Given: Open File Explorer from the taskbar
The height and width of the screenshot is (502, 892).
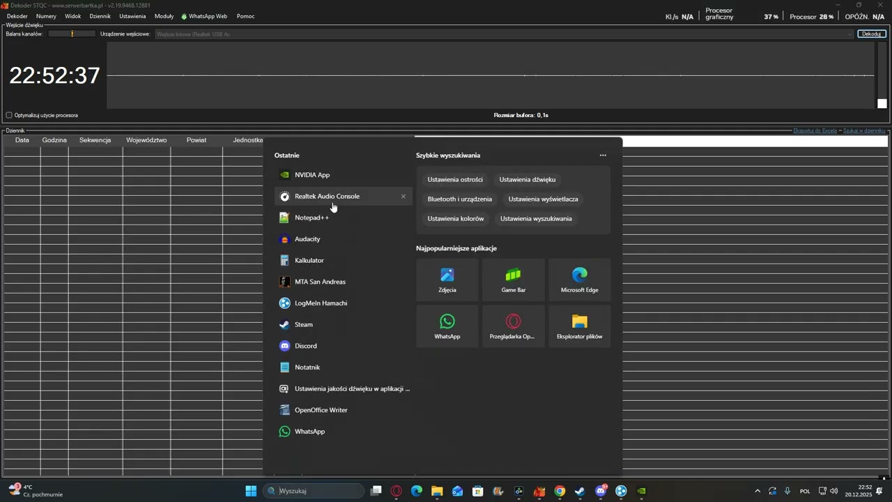Looking at the screenshot, I should (437, 491).
